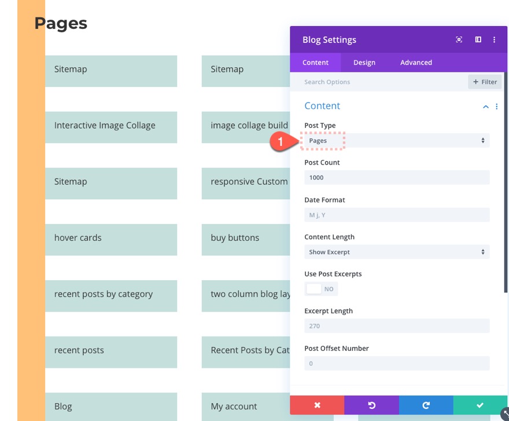Screen dimensions: 509x421
Task: Switch to the Design tab
Action: [x=364, y=62]
